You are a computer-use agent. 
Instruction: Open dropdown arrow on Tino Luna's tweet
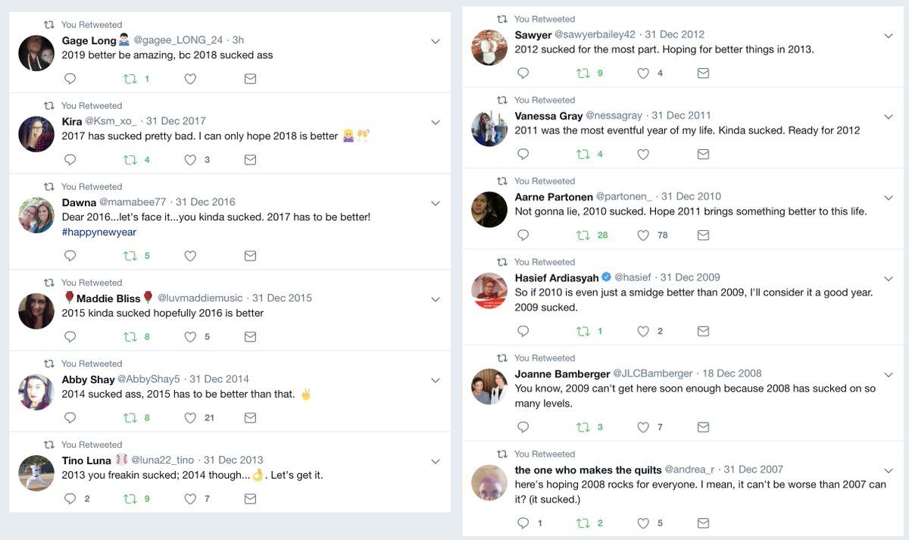[436, 461]
